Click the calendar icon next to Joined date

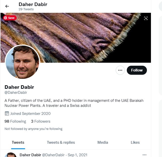[x=7, y=114]
